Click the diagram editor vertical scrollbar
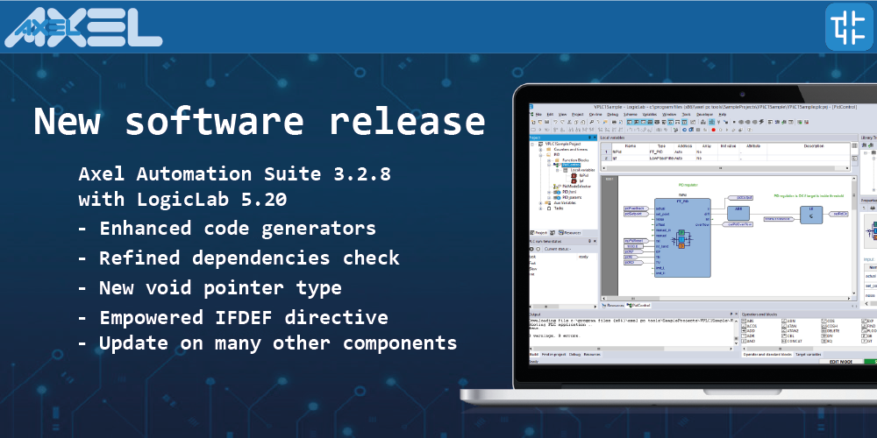The image size is (877, 438). [853, 236]
